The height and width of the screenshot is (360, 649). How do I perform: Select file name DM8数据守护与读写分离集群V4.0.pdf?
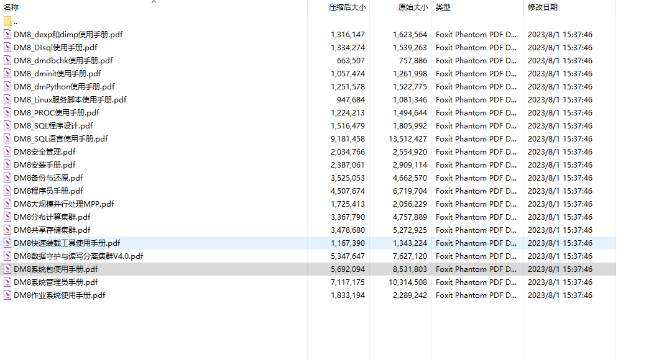pyautogui.click(x=79, y=256)
